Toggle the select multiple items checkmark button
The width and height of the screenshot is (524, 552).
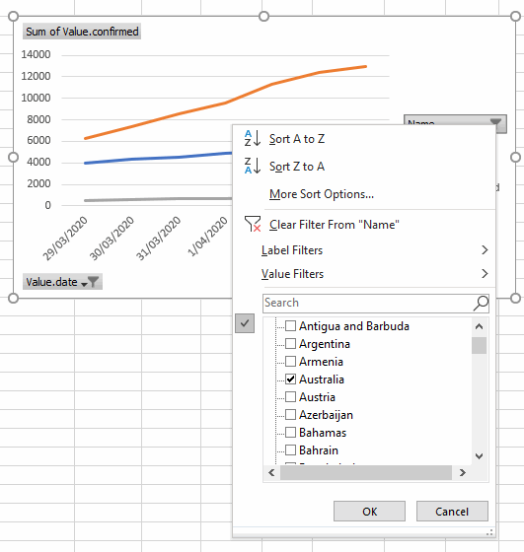[x=245, y=323]
